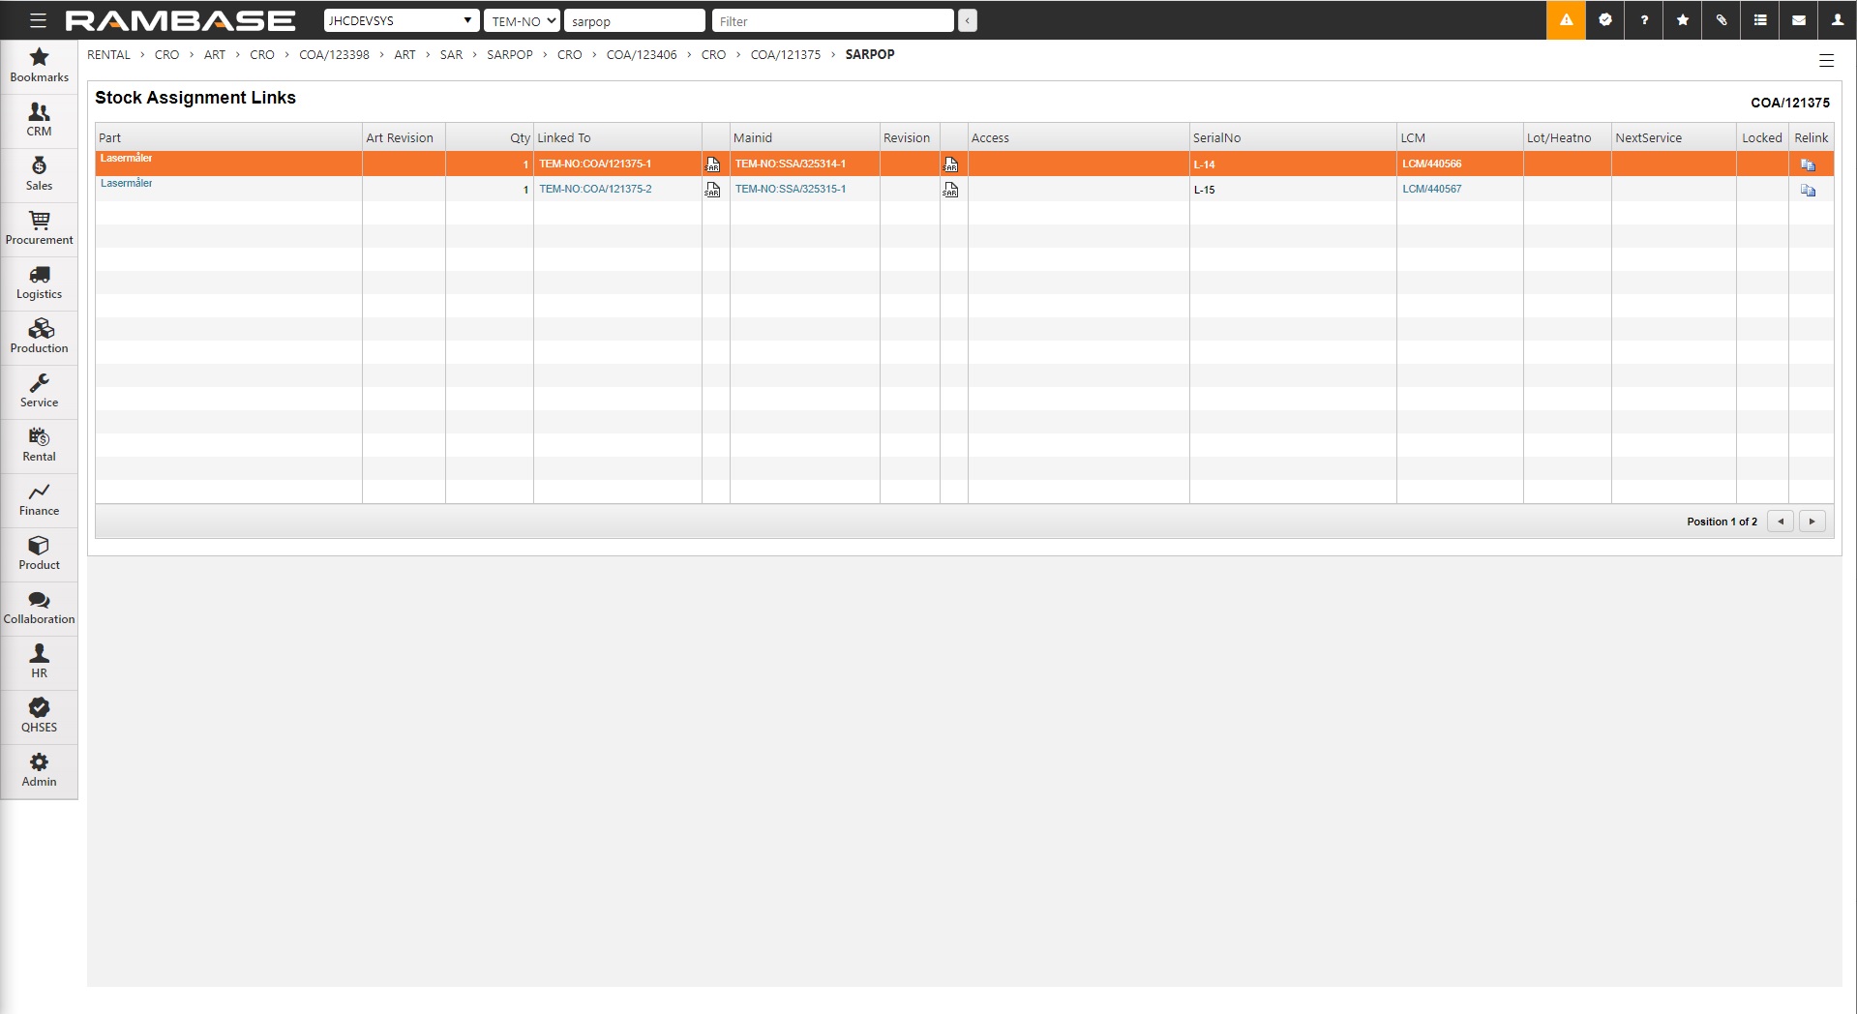This screenshot has width=1857, height=1014.
Task: Open the context menu at right of breadcrumbs
Action: point(1826,61)
